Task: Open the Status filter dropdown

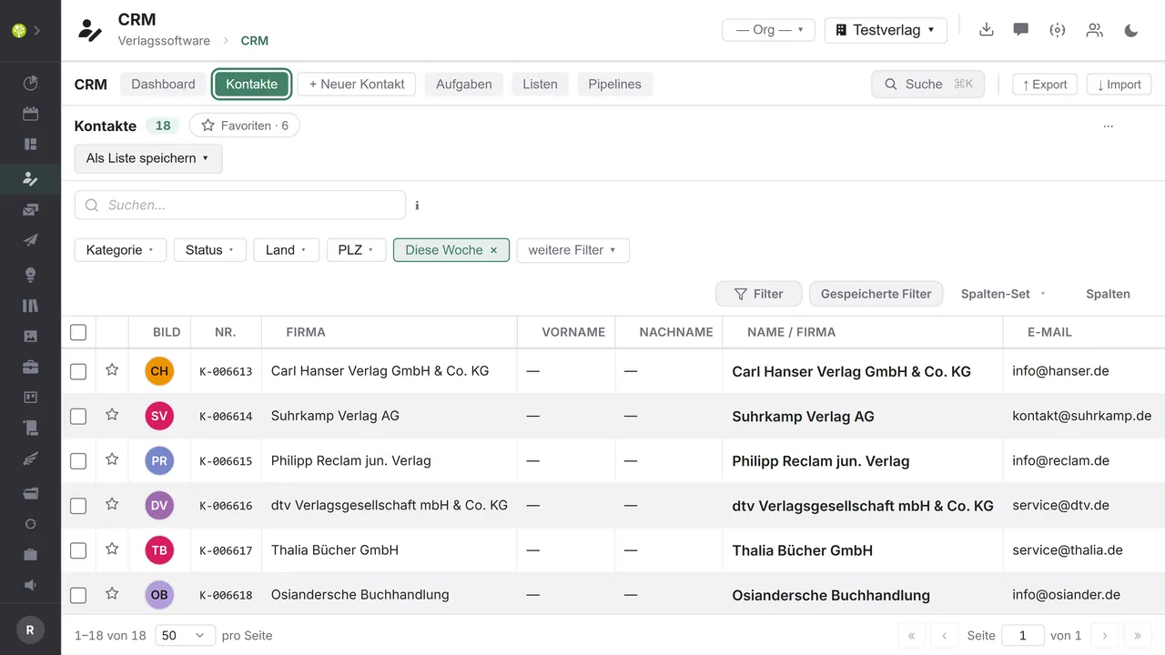Action: (x=210, y=250)
